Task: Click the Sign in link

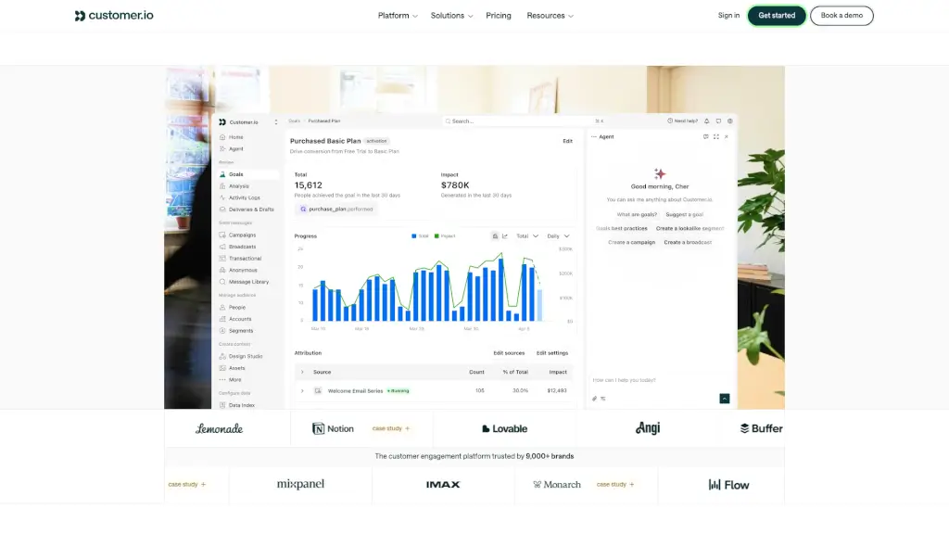Action: (x=728, y=16)
